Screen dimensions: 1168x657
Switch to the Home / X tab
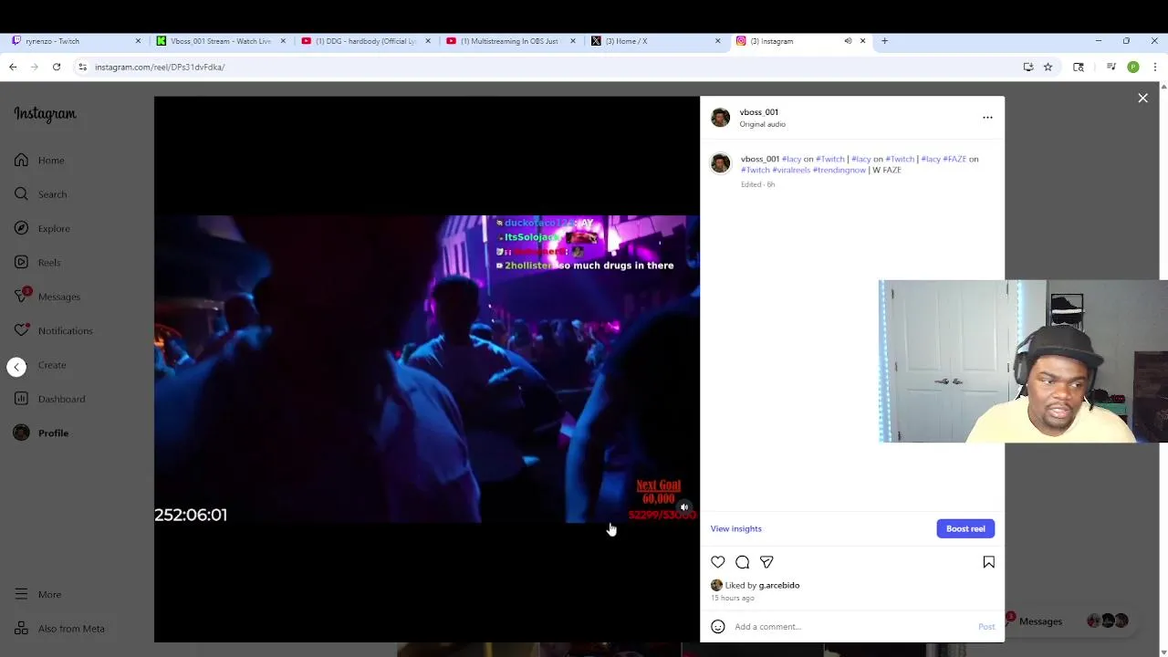click(x=655, y=41)
